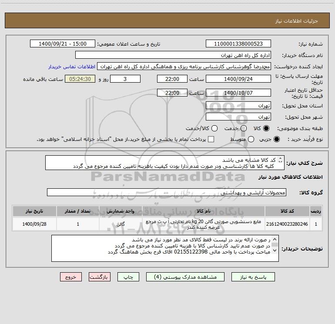Viewport: 335px width, 324px height.
Task: Click need date cell 1400/09/28
Action: coord(34,224)
